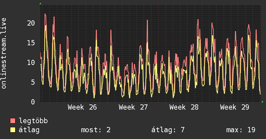Viewport: 266px width, 139px height.
Task: Click the átlag legend label
Action: click(x=29, y=130)
